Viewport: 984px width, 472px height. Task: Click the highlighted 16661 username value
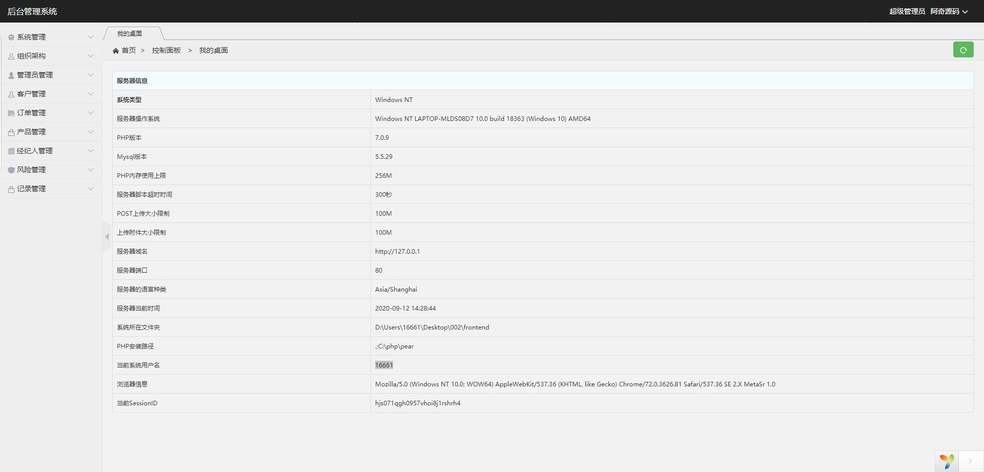pyautogui.click(x=384, y=365)
